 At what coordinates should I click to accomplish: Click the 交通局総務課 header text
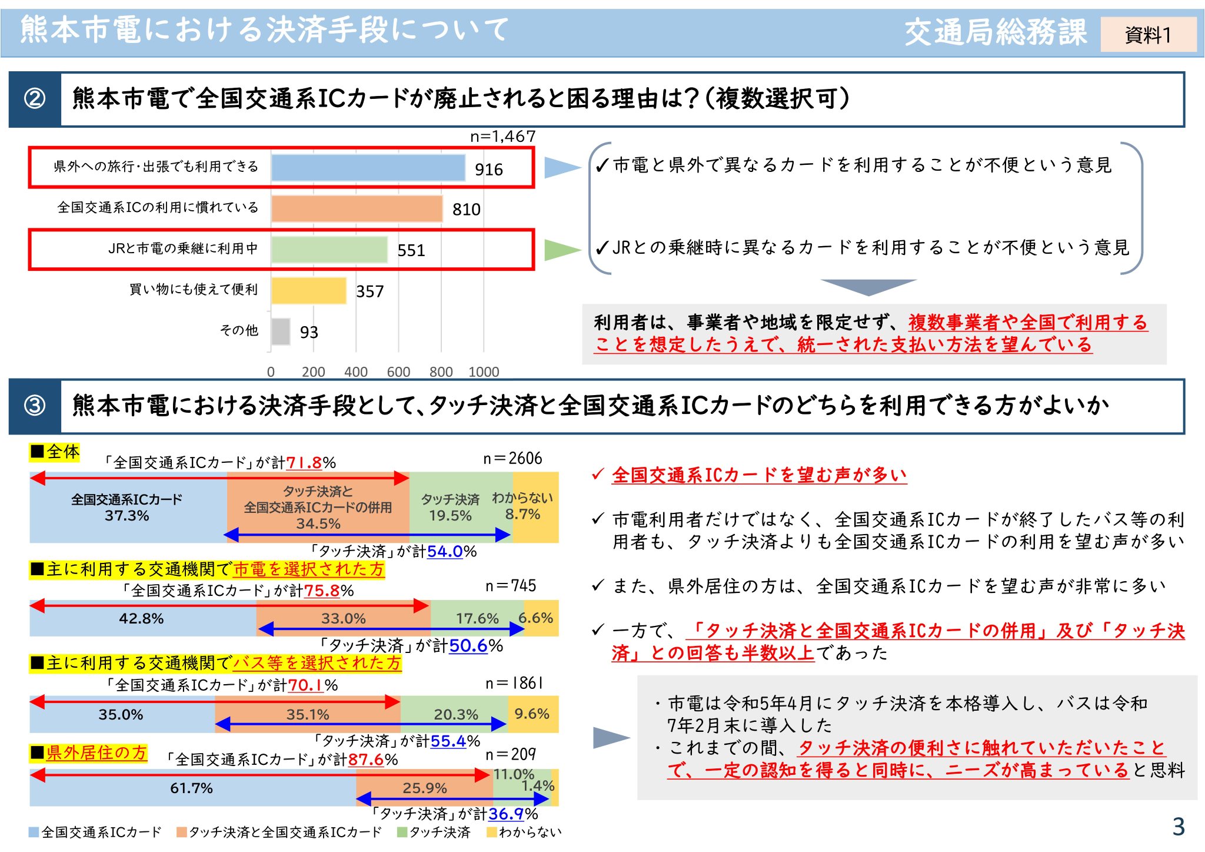click(x=996, y=32)
